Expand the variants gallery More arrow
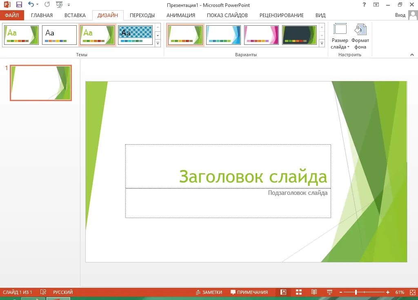Image resolution: width=418 pixels, height=300 pixels. coord(322,43)
